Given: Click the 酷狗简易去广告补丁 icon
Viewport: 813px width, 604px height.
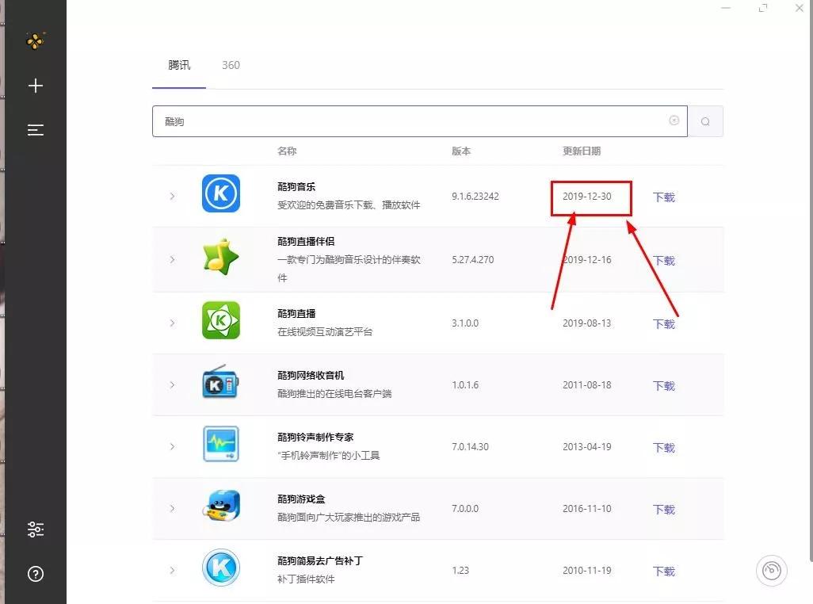Looking at the screenshot, I should pyautogui.click(x=221, y=568).
